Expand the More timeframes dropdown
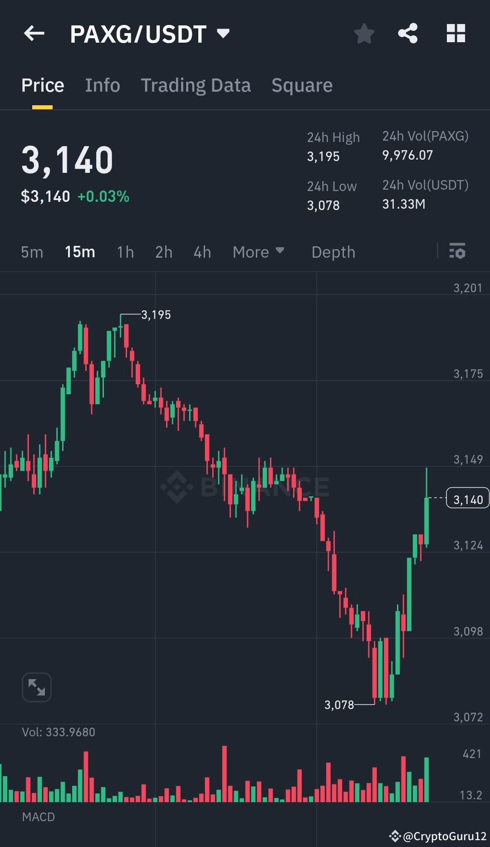This screenshot has height=847, width=490. (258, 252)
